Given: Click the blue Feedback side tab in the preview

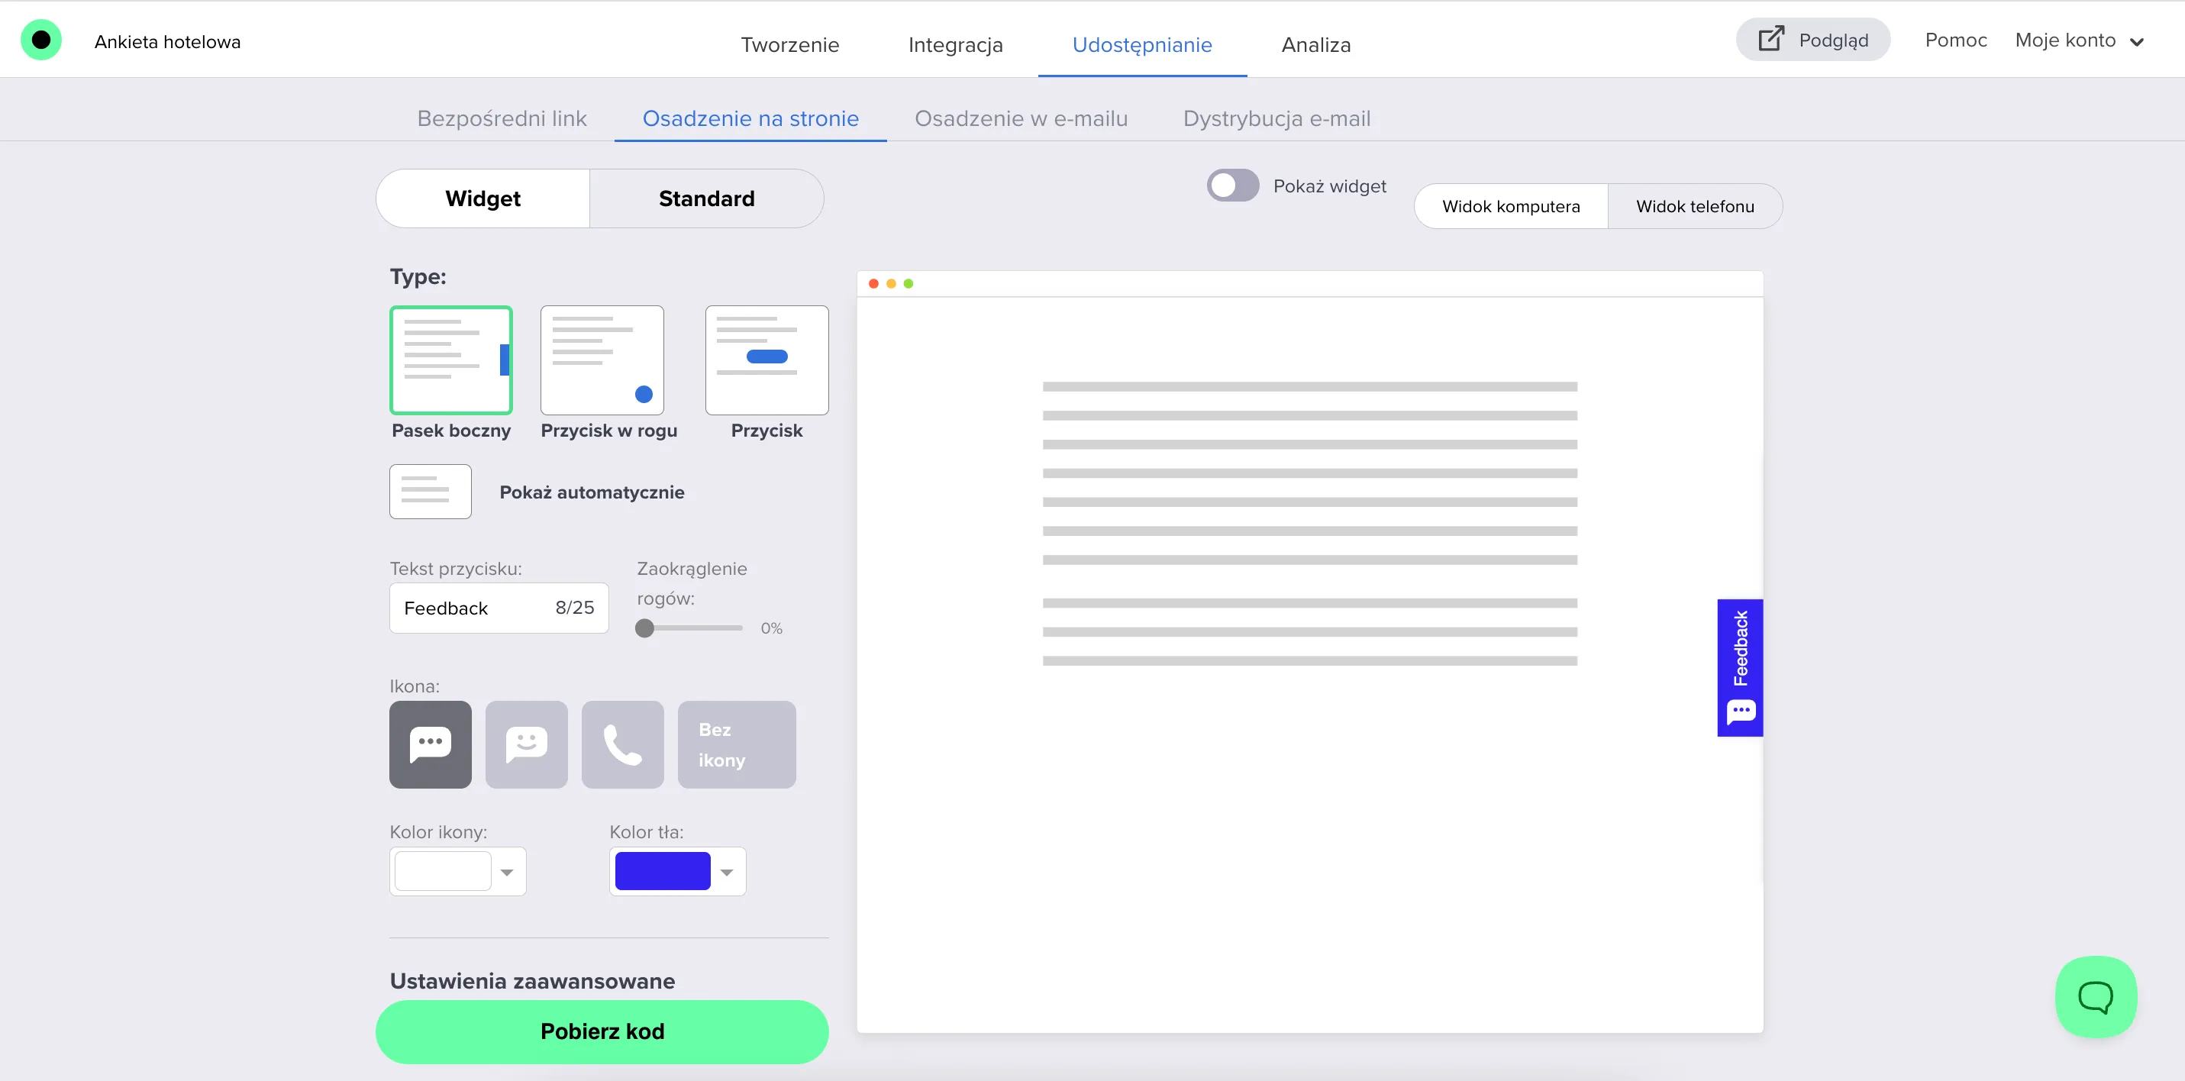Looking at the screenshot, I should [x=1740, y=668].
